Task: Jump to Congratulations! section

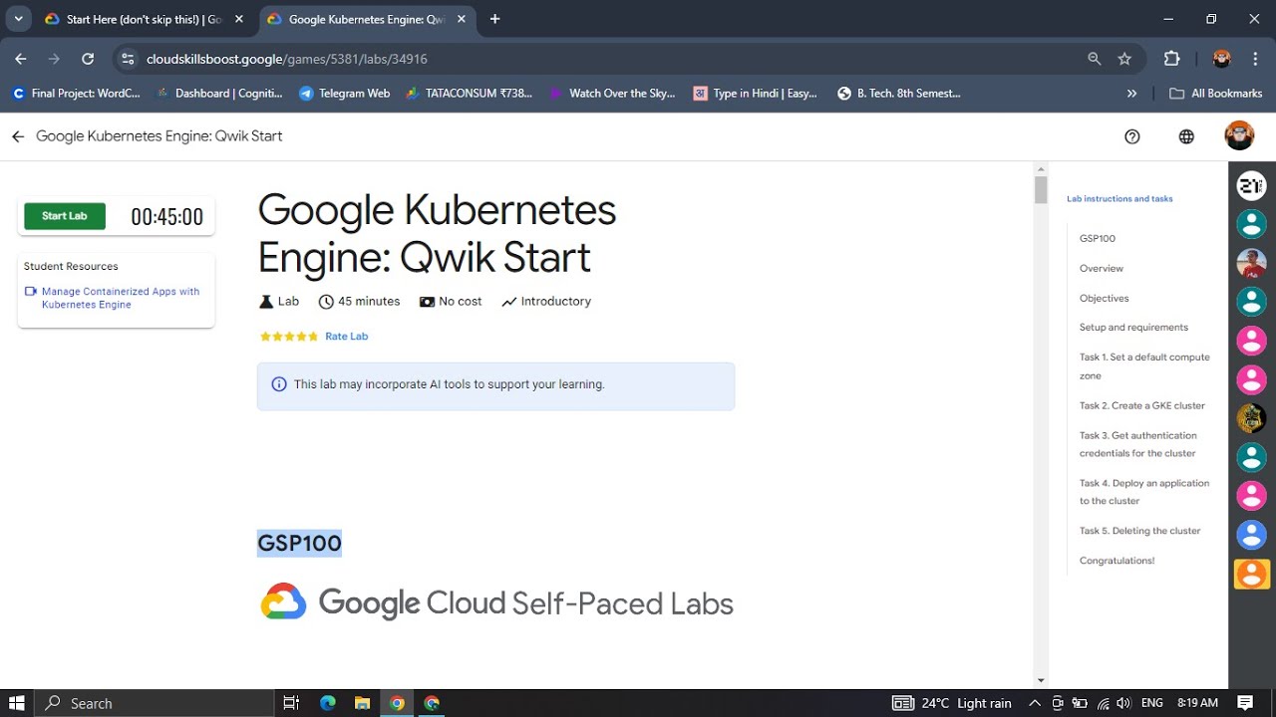Action: click(1117, 561)
